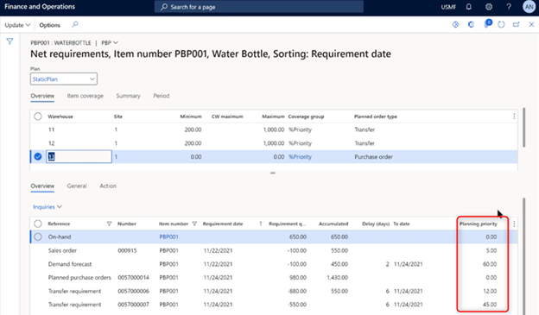The image size is (539, 315).
Task: Select the On-hand row radio circle
Action: (38, 236)
